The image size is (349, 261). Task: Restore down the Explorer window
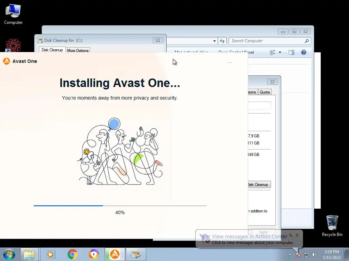click(294, 32)
